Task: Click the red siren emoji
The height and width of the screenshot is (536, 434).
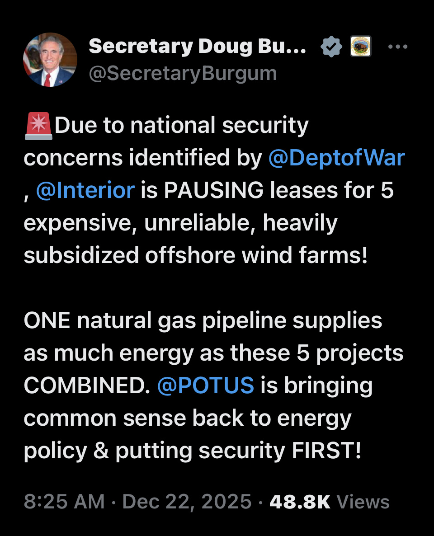Action: [38, 125]
